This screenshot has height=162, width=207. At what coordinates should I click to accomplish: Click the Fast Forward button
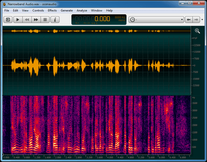(36, 20)
